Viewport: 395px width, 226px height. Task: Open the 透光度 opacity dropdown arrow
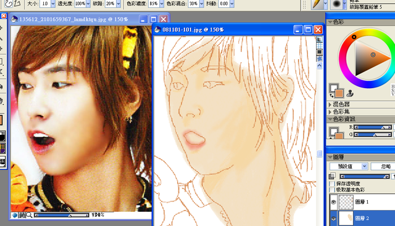click(x=88, y=4)
